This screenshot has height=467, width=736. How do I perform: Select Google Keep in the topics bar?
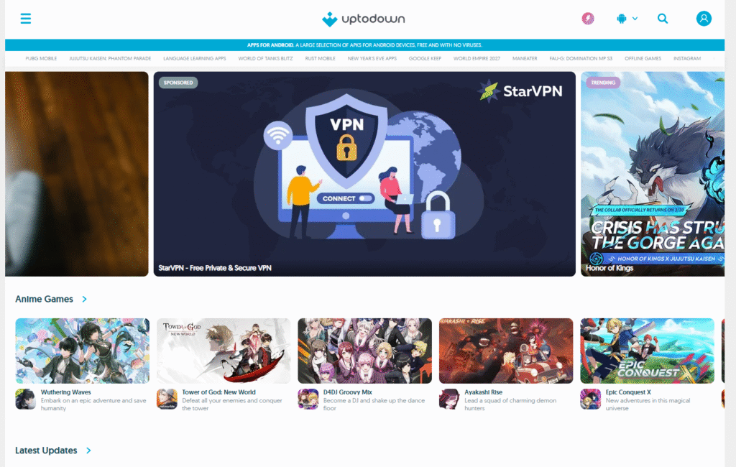(425, 58)
